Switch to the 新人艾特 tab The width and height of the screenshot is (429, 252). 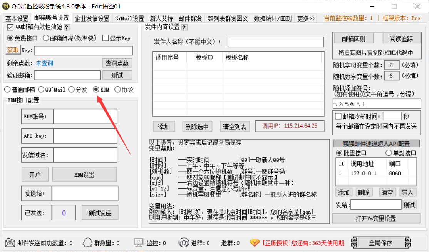click(161, 18)
